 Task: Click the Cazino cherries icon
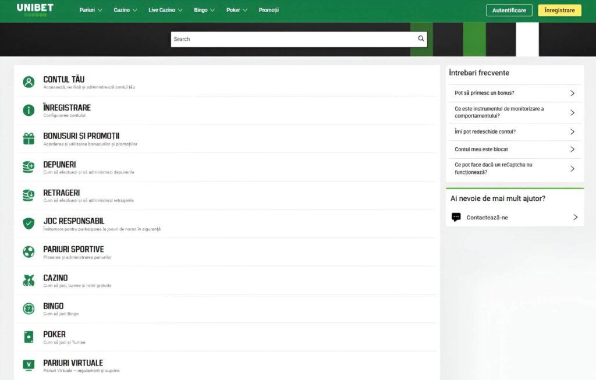29,280
